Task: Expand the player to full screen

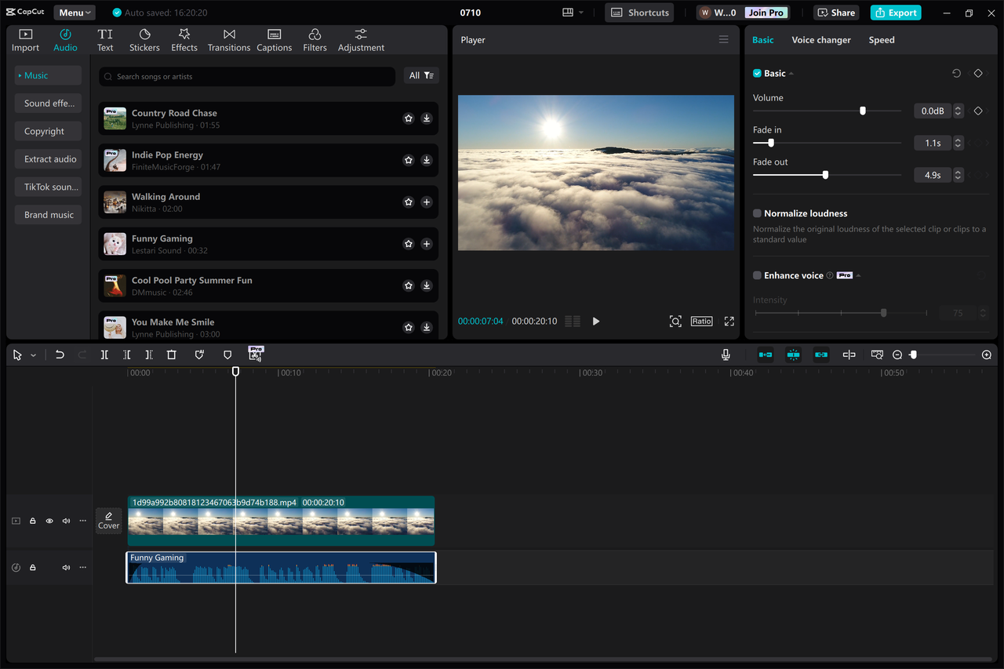Action: point(729,321)
